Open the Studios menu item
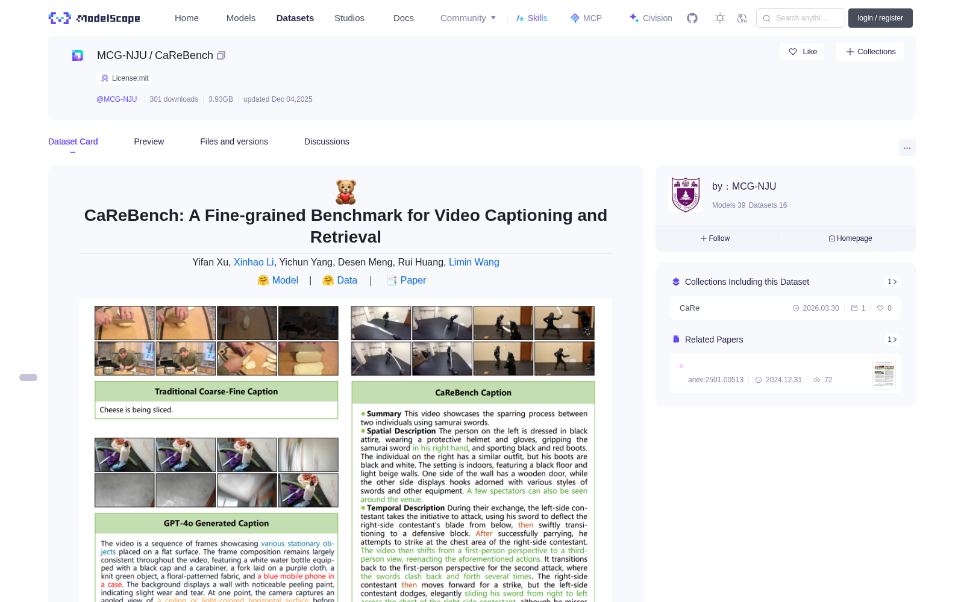Viewport: 964px width, 602px height. [349, 18]
